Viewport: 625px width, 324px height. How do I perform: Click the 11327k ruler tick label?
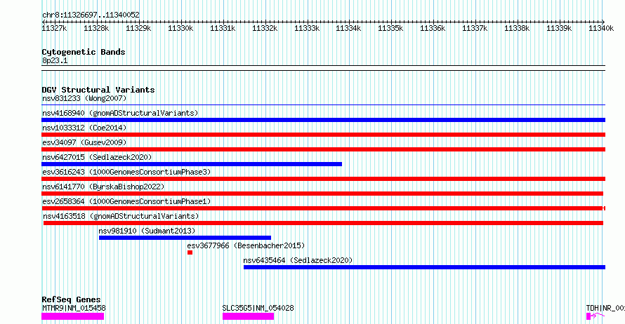coord(54,28)
